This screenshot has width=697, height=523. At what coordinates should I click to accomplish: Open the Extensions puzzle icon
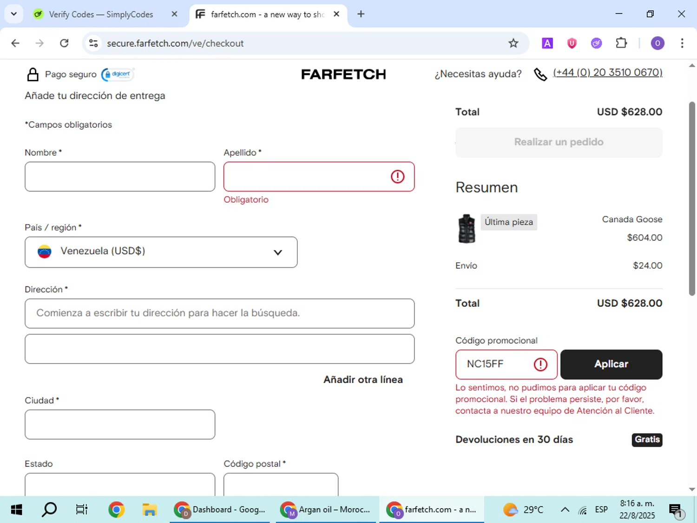[x=621, y=43]
